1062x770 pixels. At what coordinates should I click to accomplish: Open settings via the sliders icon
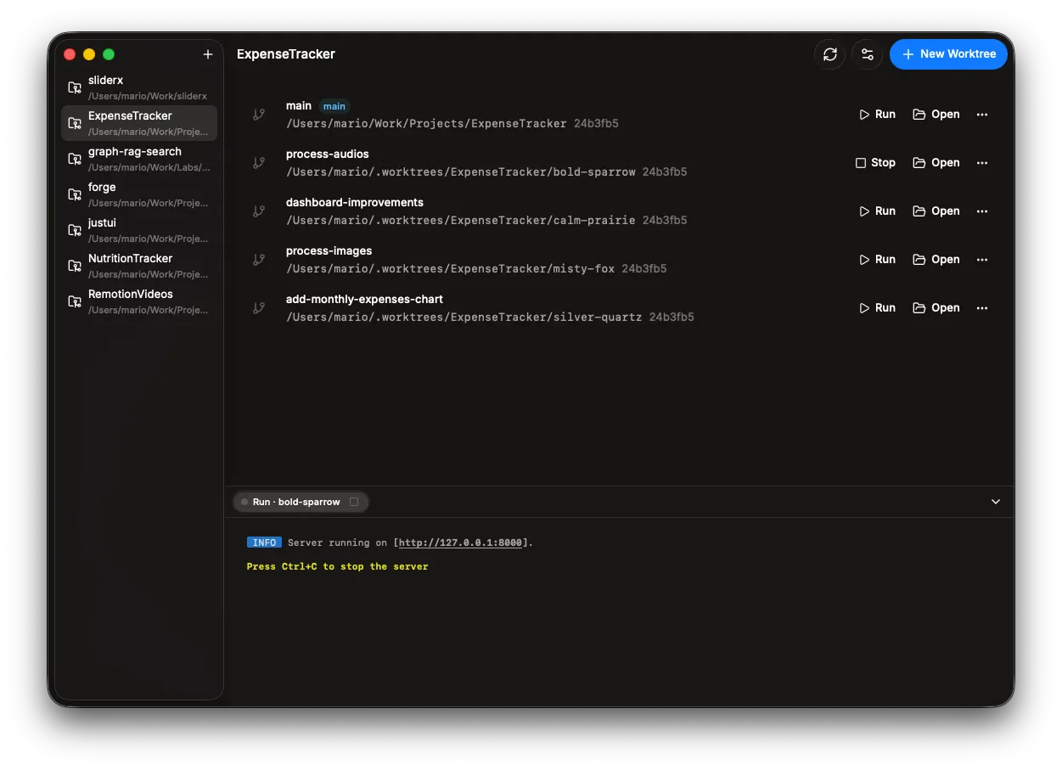(868, 54)
